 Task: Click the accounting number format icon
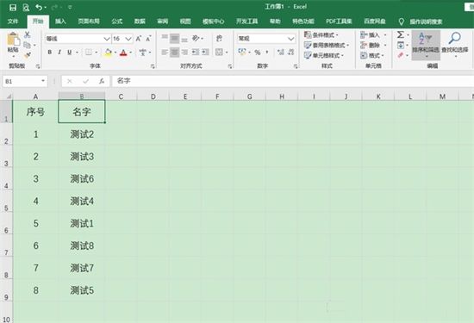tap(242, 53)
